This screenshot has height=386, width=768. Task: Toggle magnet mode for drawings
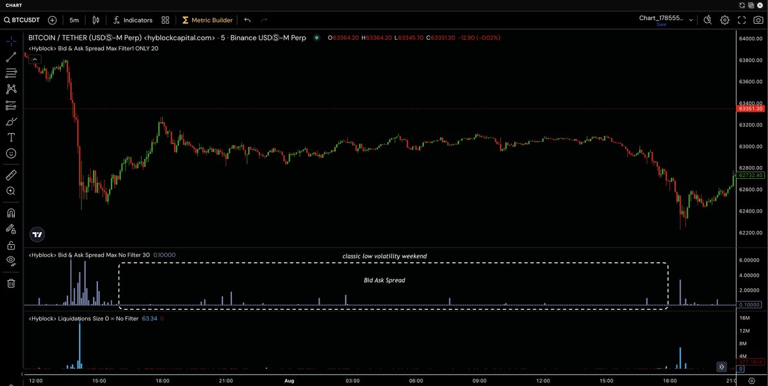click(x=11, y=213)
